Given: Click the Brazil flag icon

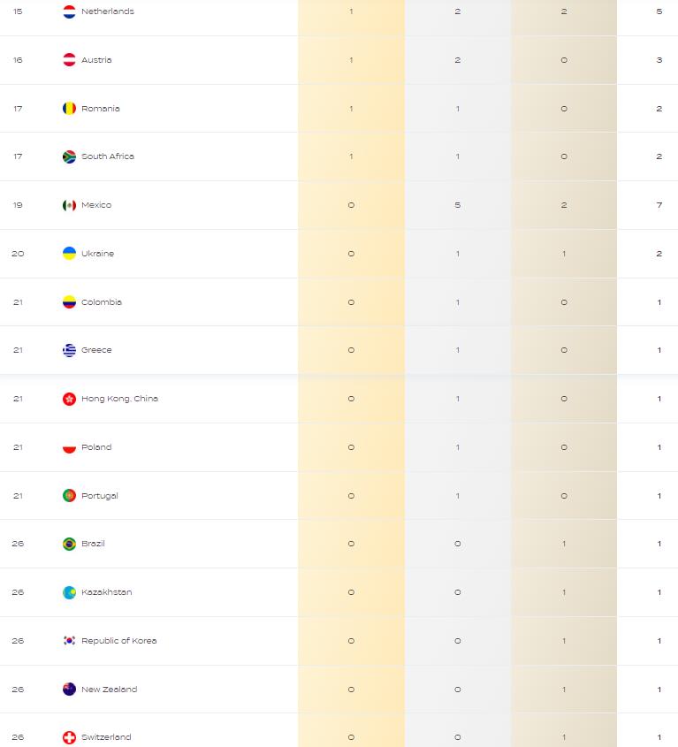Looking at the screenshot, I should click(69, 544).
